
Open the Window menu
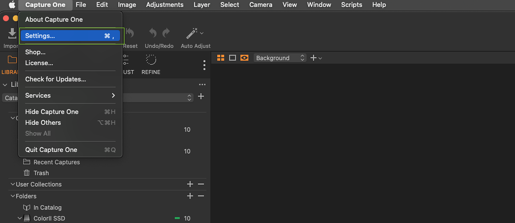[x=319, y=5]
